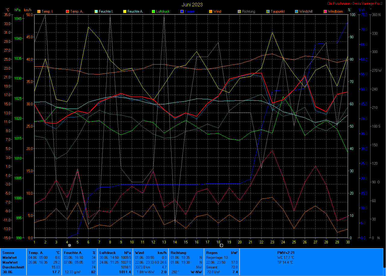This screenshot has width=387, height=276.
Task: Toggle the Wind series legend label
Action: click(217, 11)
